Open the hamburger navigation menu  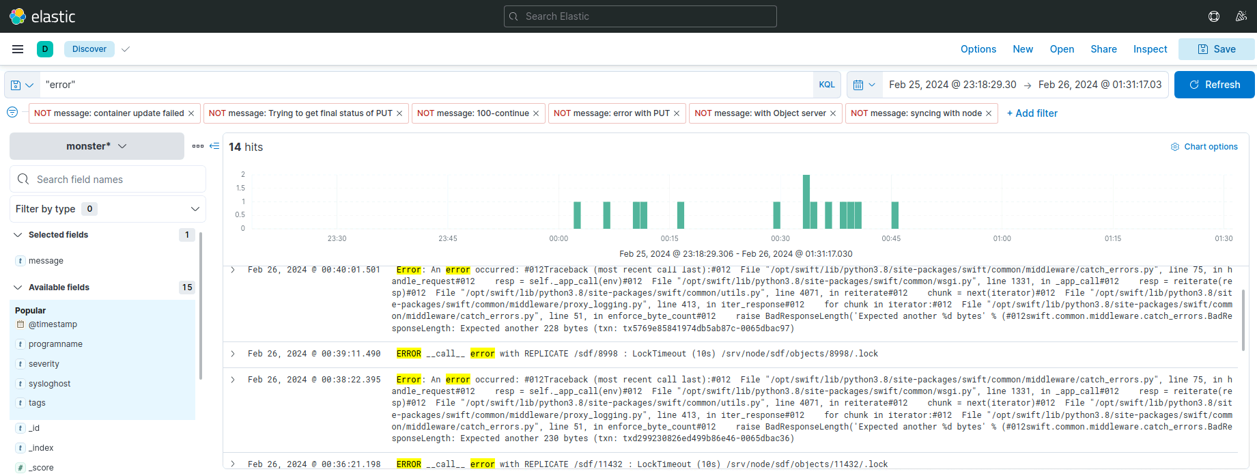(18, 49)
